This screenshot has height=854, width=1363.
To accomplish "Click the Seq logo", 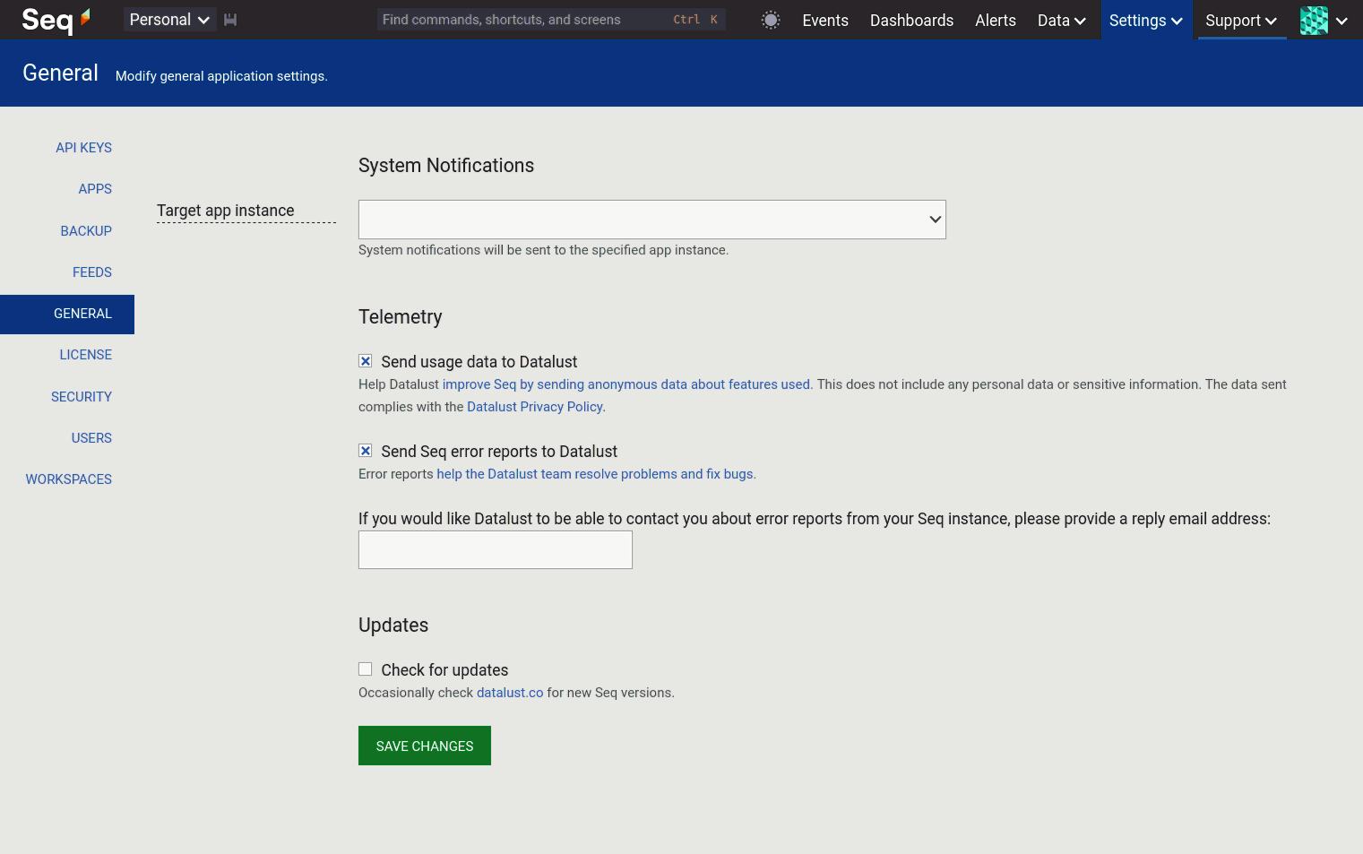I will pos(56,20).
